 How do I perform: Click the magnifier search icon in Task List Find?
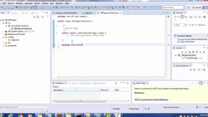point(185,25)
